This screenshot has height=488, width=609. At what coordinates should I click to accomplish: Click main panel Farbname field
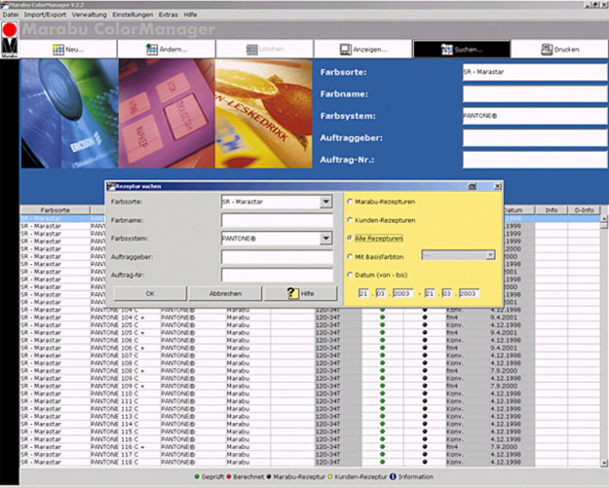(x=535, y=94)
